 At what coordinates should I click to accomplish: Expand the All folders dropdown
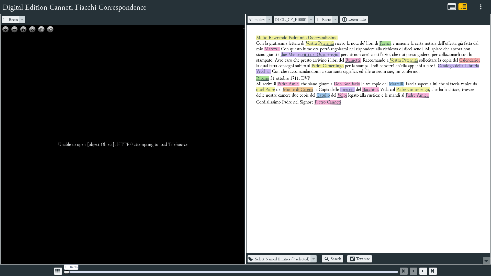tap(260, 19)
